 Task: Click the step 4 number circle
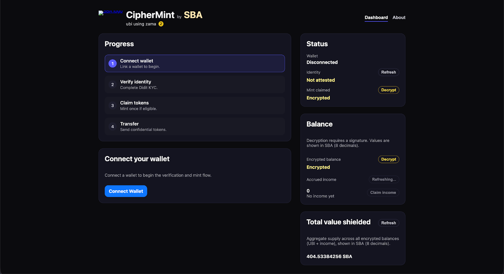click(x=112, y=127)
